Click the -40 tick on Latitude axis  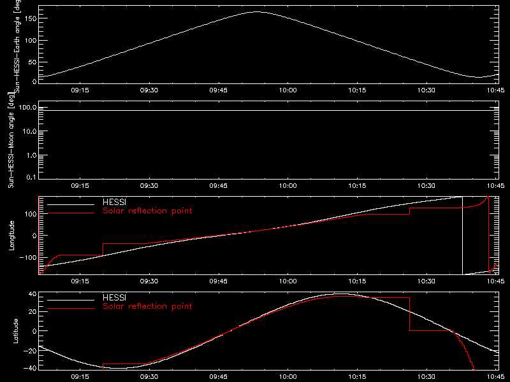29,369
